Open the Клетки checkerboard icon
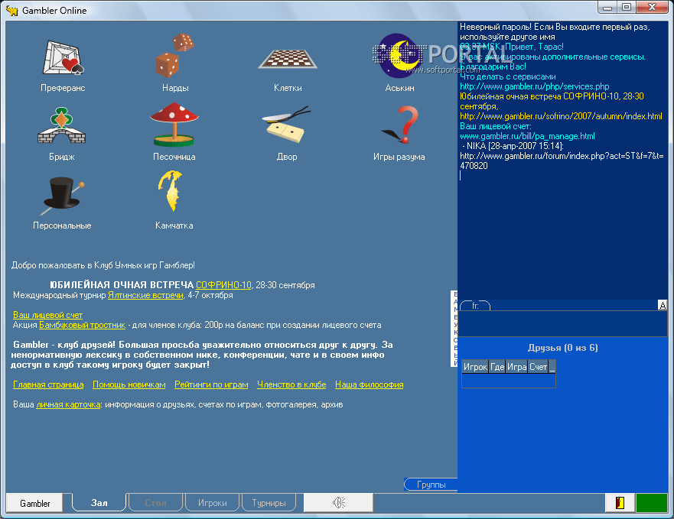Image resolution: width=674 pixels, height=519 pixels. [288, 59]
